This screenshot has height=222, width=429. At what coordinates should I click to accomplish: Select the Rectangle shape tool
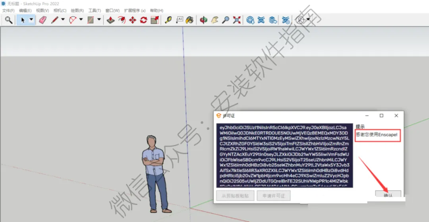click(91, 20)
